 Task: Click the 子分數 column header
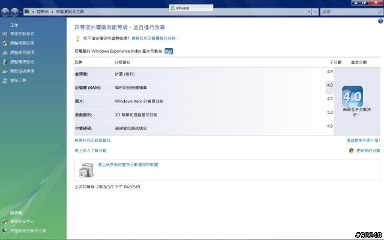pyautogui.click(x=335, y=62)
